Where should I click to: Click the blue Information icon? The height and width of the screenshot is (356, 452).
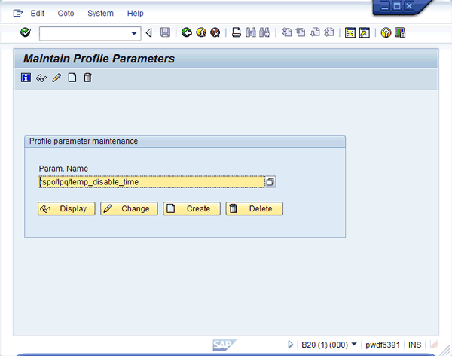[x=26, y=78]
